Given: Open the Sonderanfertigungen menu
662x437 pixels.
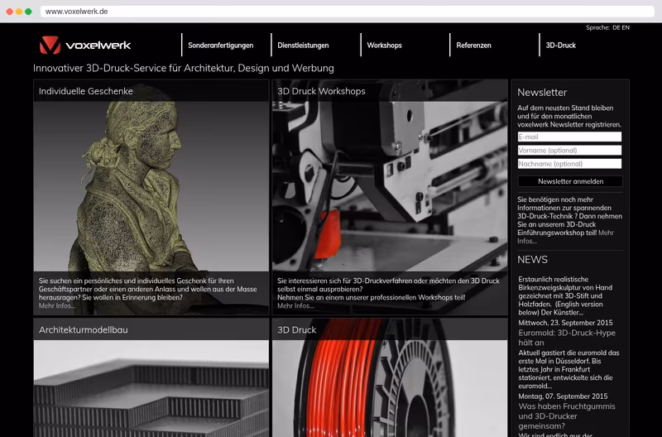Looking at the screenshot, I should point(220,46).
